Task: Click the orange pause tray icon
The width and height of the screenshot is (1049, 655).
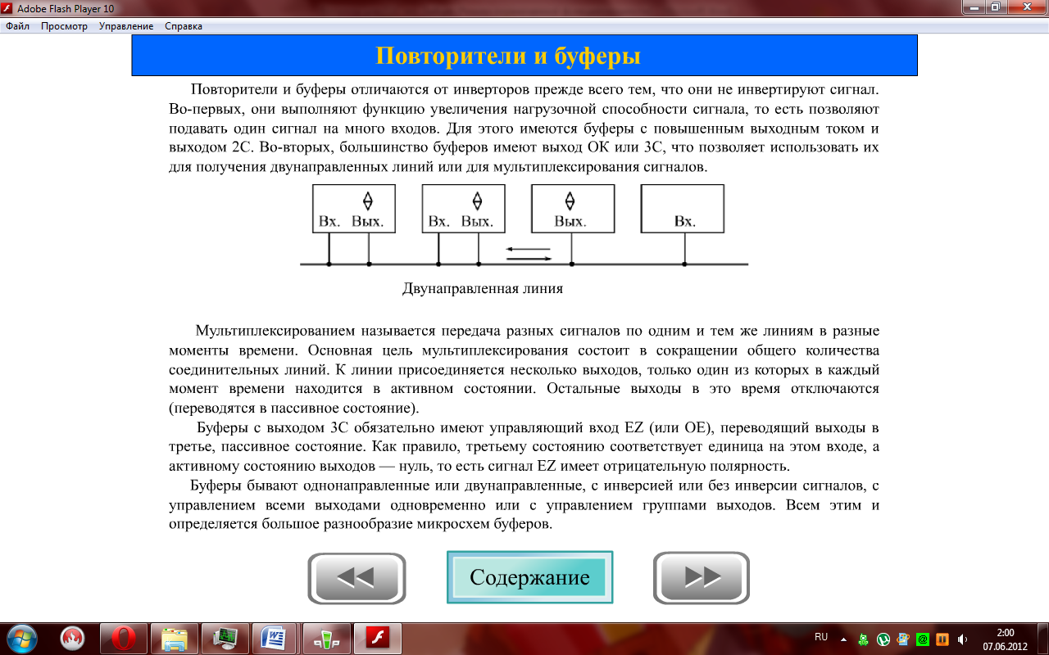Action: click(942, 639)
